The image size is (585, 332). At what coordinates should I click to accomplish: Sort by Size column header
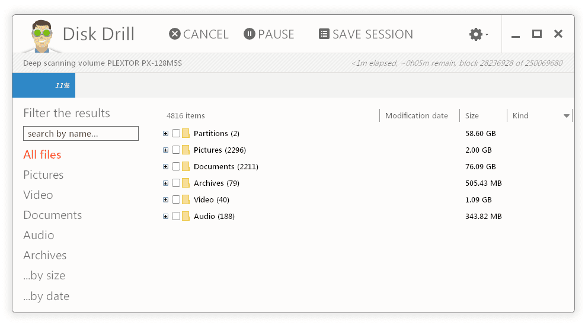[x=472, y=115]
